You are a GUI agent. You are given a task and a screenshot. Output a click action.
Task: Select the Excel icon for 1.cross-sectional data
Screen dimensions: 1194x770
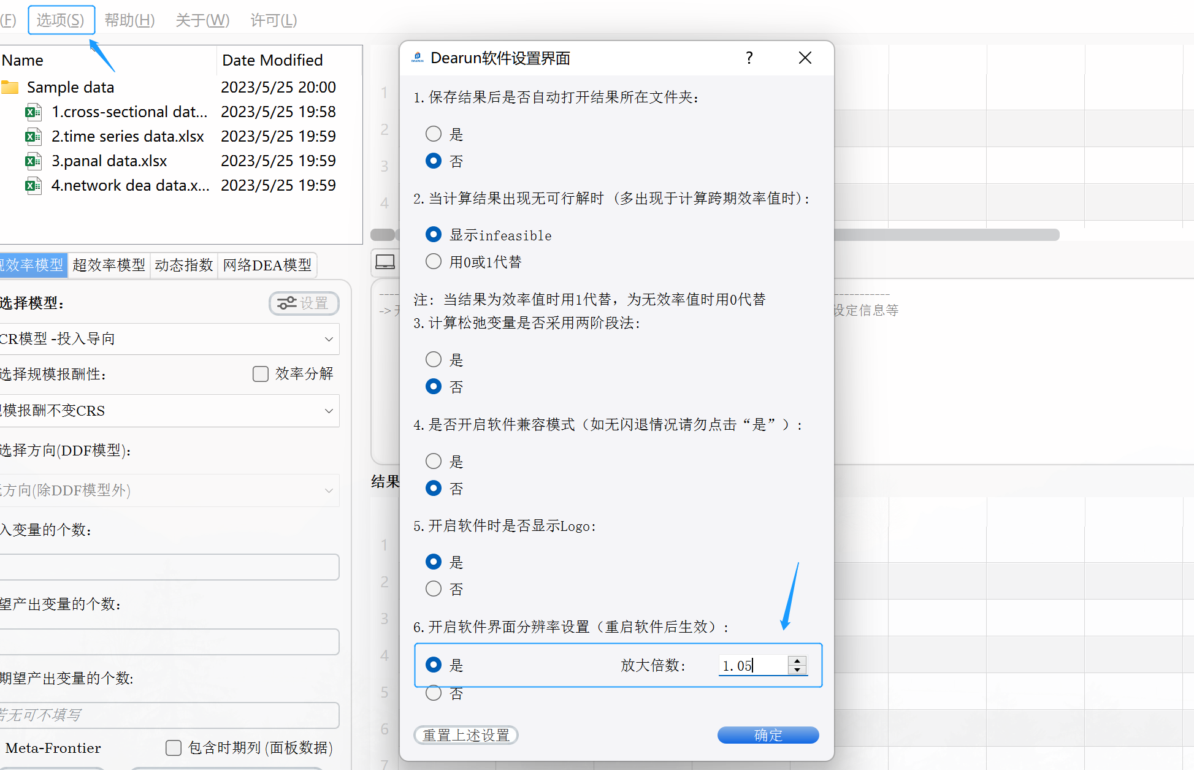tap(33, 112)
